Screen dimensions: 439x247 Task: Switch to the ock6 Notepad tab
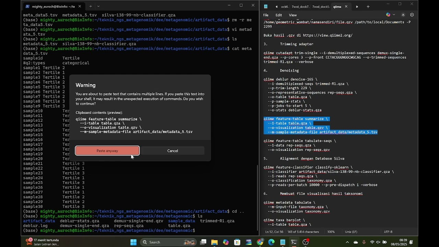[x=285, y=7]
